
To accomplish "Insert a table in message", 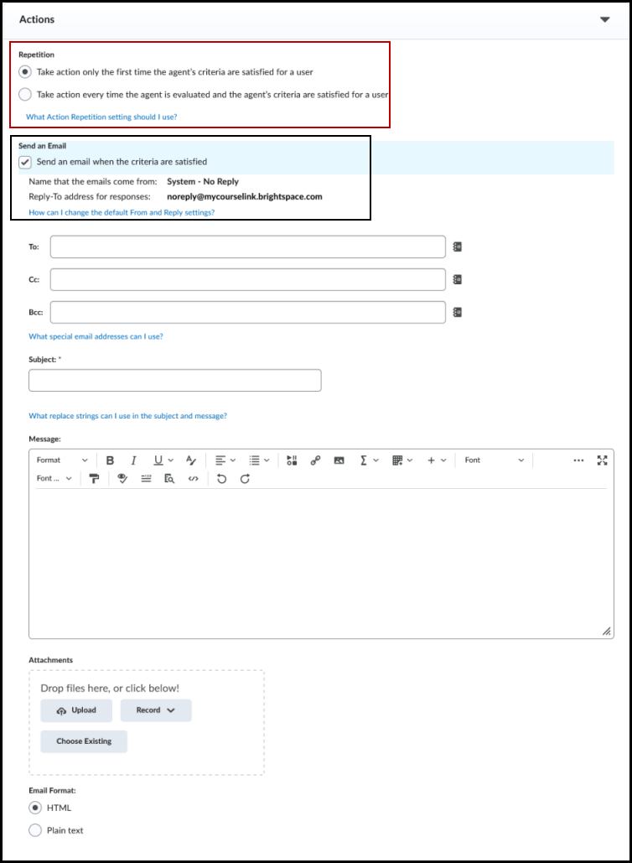I will pyautogui.click(x=397, y=460).
